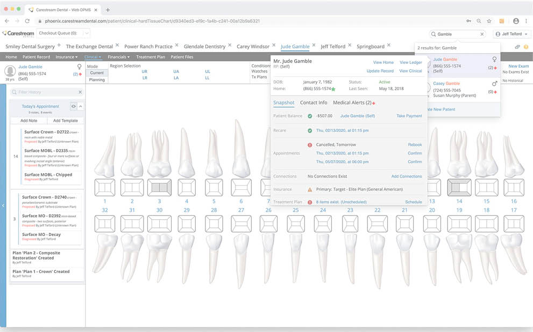
Task: Set chart mode to Current
Action: click(x=97, y=73)
